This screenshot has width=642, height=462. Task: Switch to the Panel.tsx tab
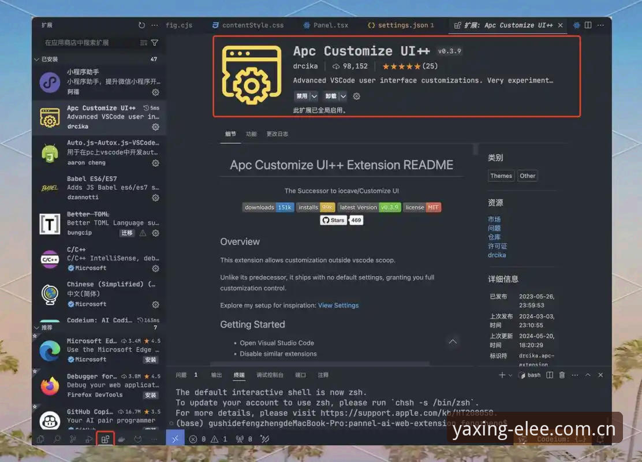(326, 25)
